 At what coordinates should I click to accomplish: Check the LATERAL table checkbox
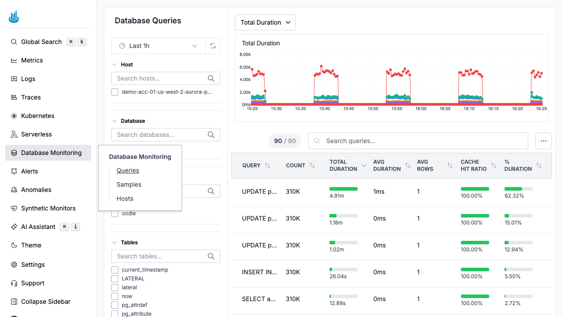115,278
